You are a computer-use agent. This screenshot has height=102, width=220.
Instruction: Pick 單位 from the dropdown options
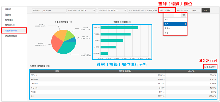click(166, 33)
